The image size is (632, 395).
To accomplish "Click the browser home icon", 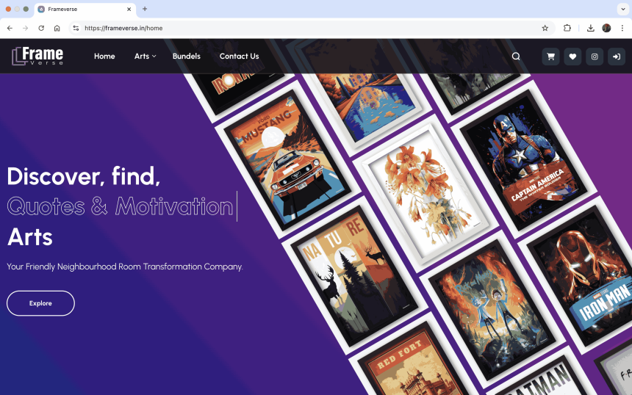I will (x=57, y=28).
